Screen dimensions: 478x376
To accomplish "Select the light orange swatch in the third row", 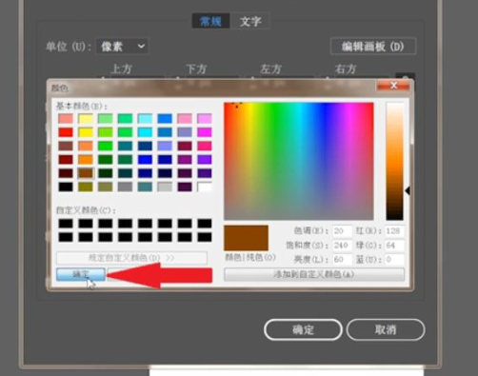I will point(86,146).
